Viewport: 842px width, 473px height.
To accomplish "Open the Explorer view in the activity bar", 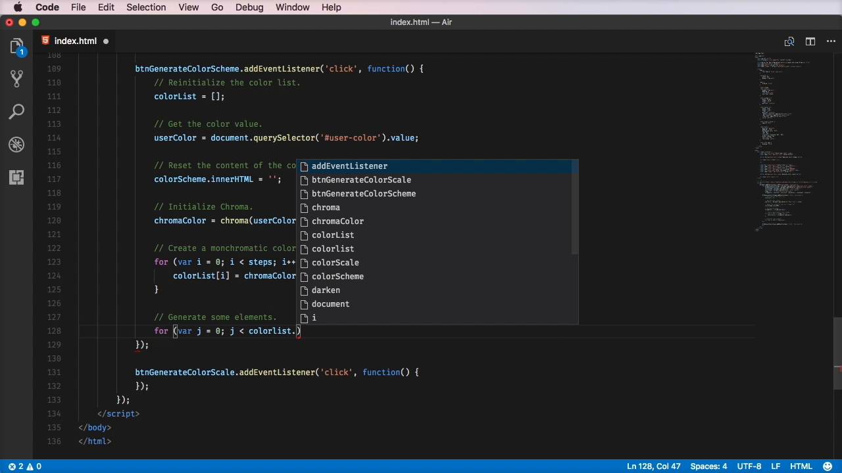I will point(16,47).
